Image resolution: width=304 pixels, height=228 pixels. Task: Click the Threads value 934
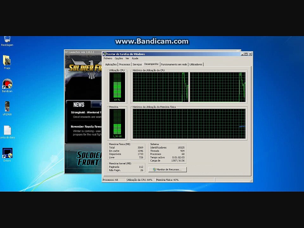click(182, 151)
